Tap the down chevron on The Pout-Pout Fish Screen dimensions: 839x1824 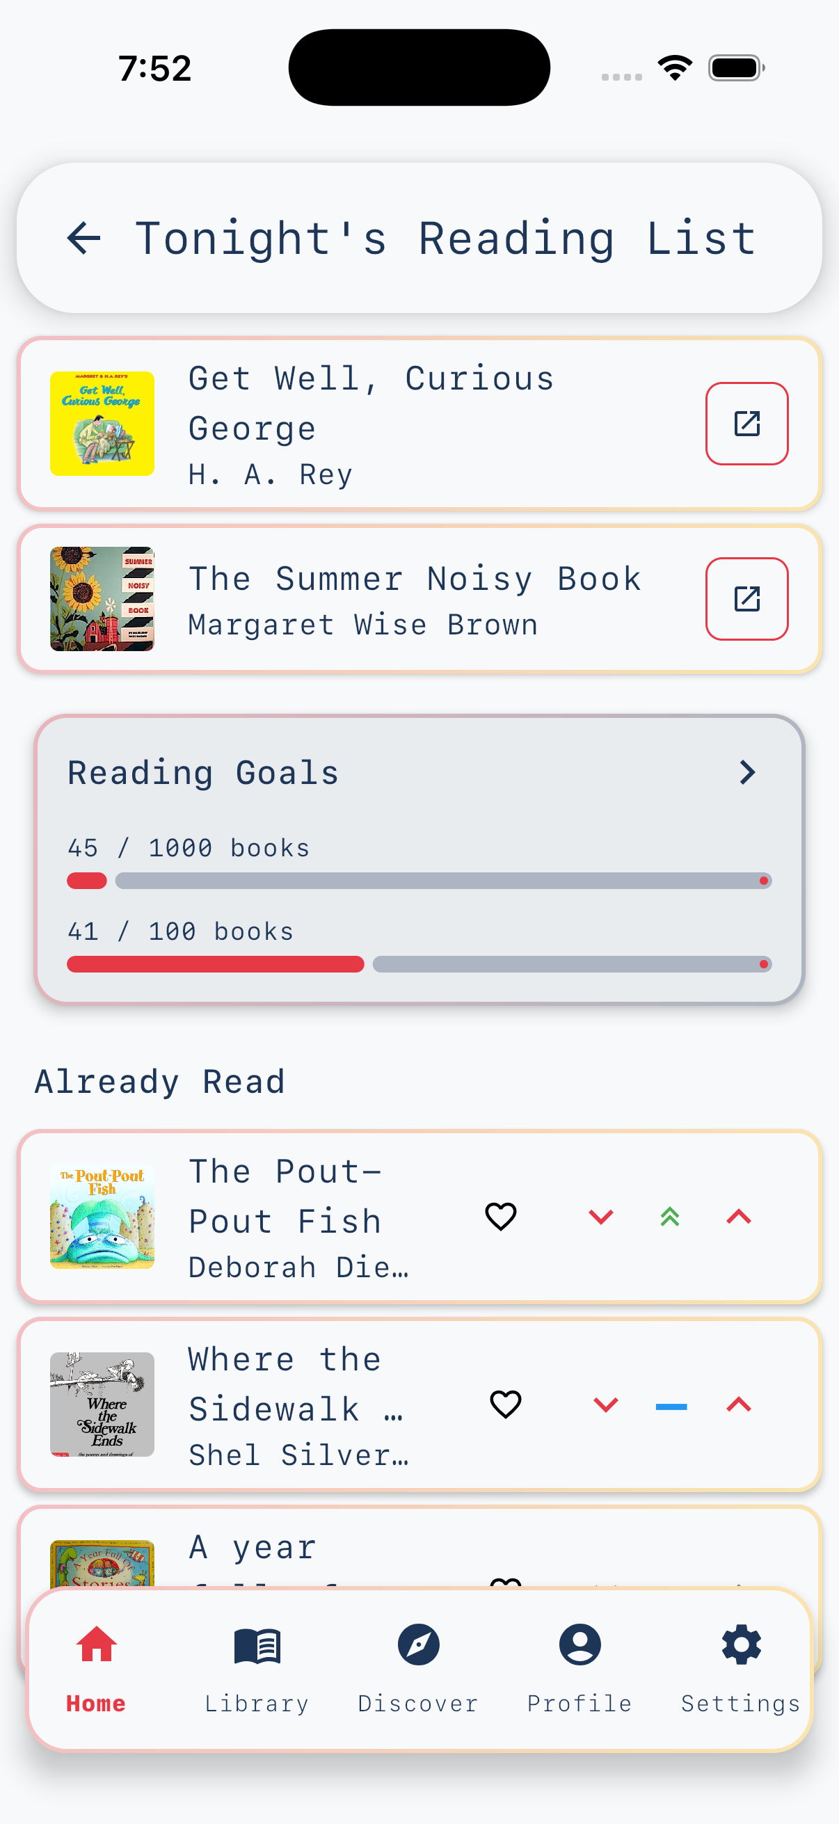(601, 1217)
